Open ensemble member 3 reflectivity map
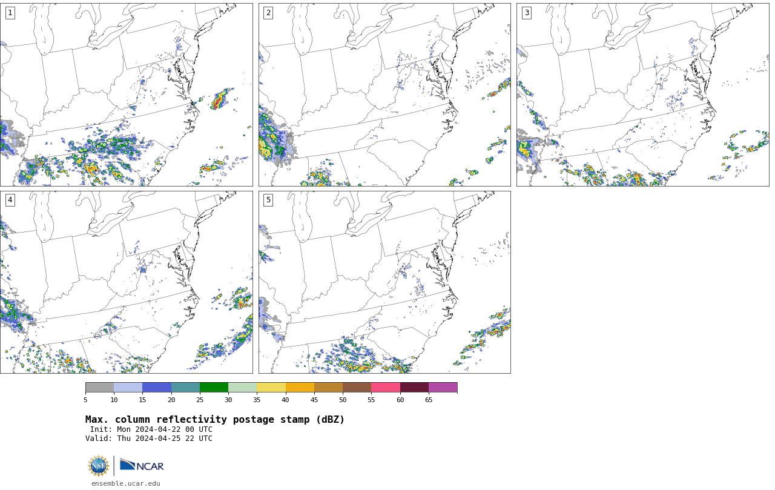The width and height of the screenshot is (775, 490). (642, 94)
